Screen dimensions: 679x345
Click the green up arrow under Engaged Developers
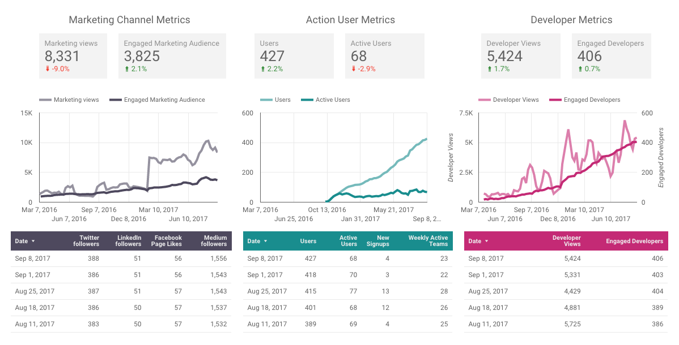pos(580,69)
